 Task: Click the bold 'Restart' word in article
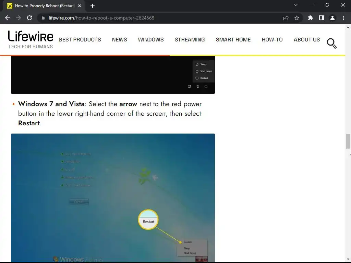click(29, 123)
